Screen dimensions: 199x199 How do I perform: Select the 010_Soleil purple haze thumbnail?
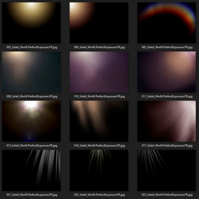coord(99,72)
